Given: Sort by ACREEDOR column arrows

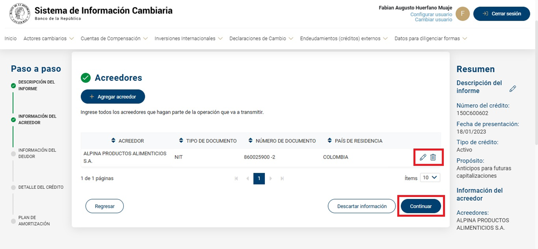Looking at the screenshot, I should click(113, 141).
